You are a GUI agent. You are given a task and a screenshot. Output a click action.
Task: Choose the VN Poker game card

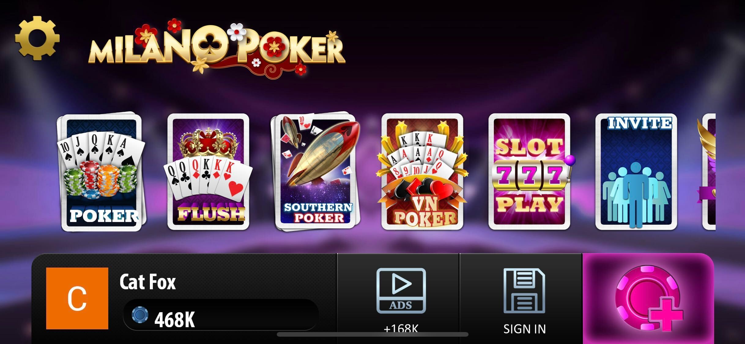[422, 172]
